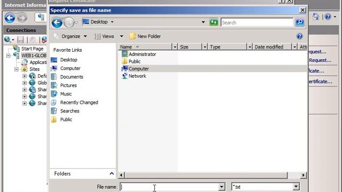
Task: Click the Searches icon in Favorite Links
Action: [x=54, y=111]
